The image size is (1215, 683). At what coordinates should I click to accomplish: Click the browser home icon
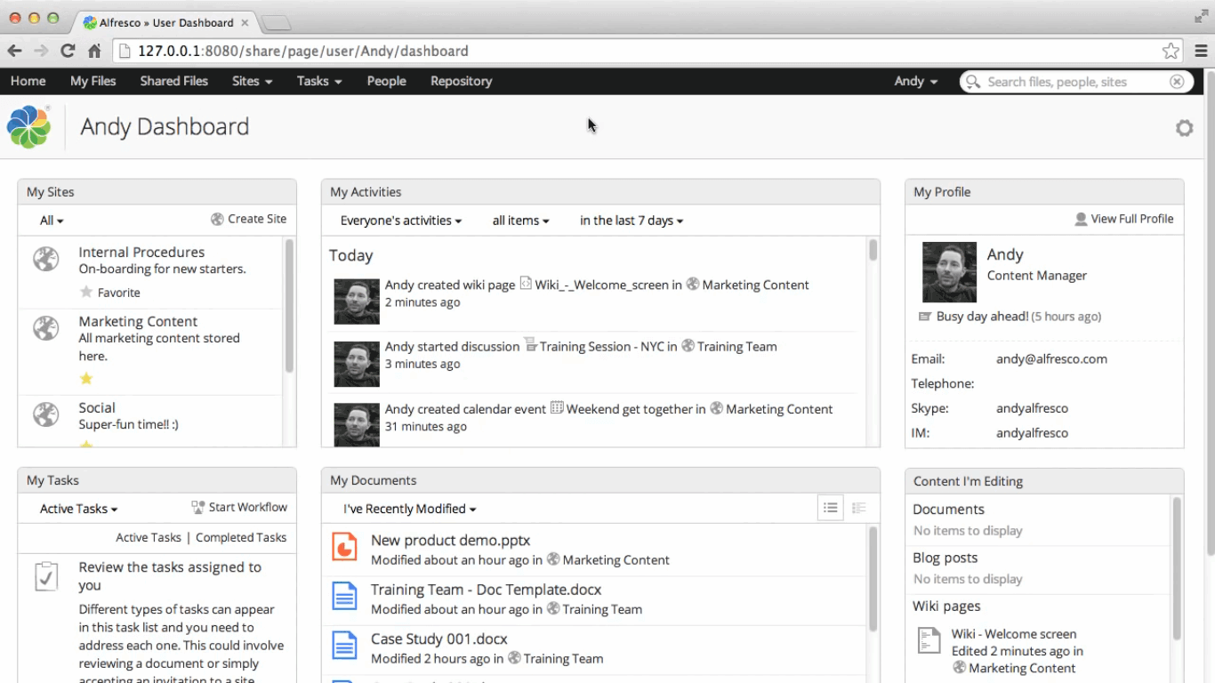tap(94, 51)
